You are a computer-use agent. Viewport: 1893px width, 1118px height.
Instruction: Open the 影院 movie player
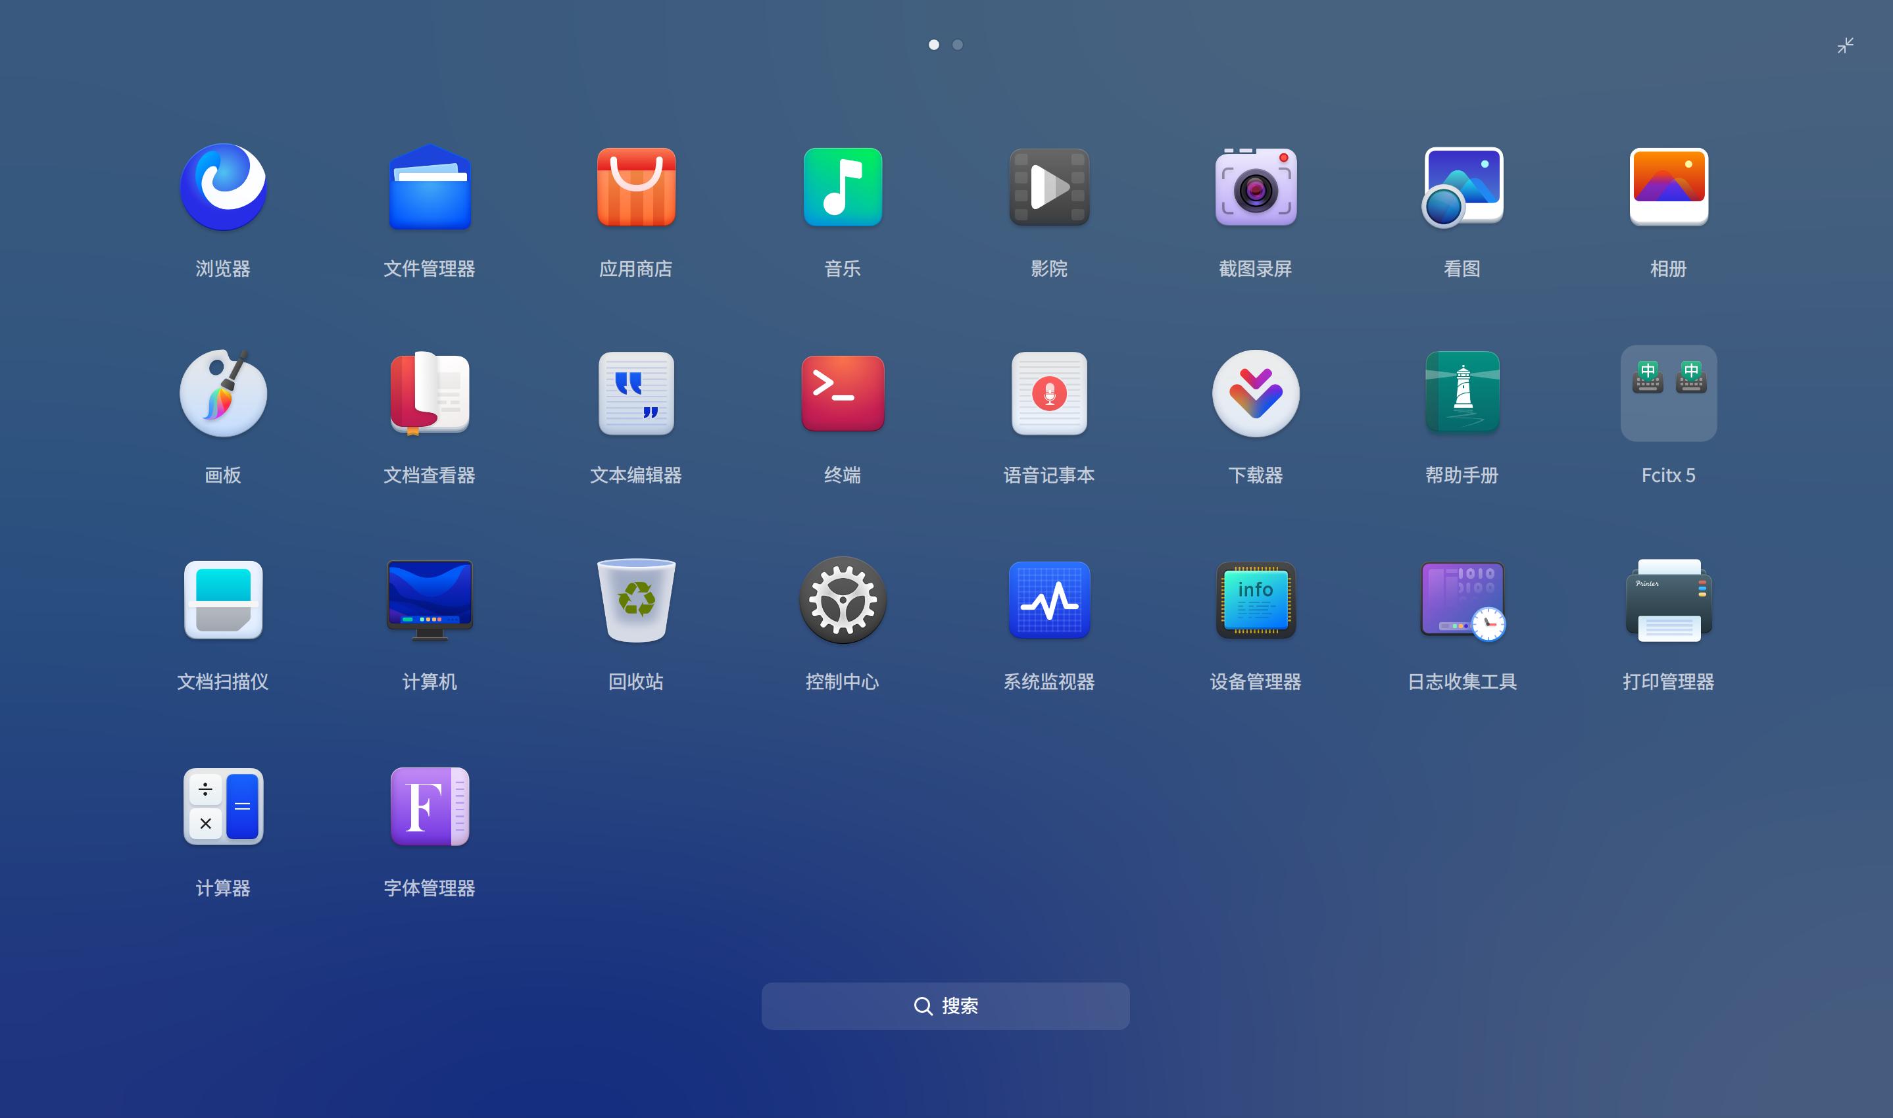pos(1048,187)
